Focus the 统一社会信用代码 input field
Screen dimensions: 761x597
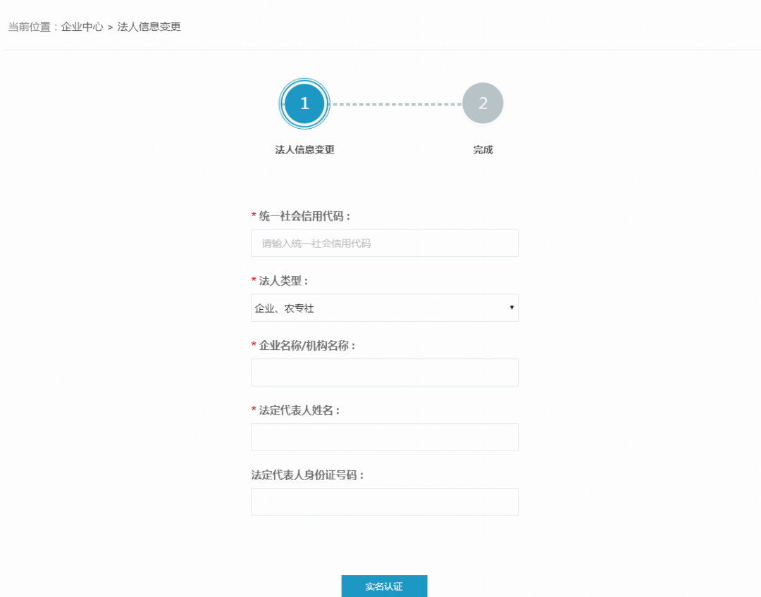(x=385, y=243)
